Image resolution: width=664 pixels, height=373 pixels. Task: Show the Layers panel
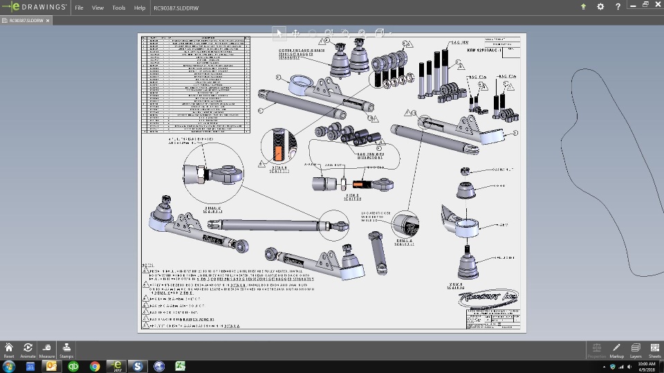636,350
